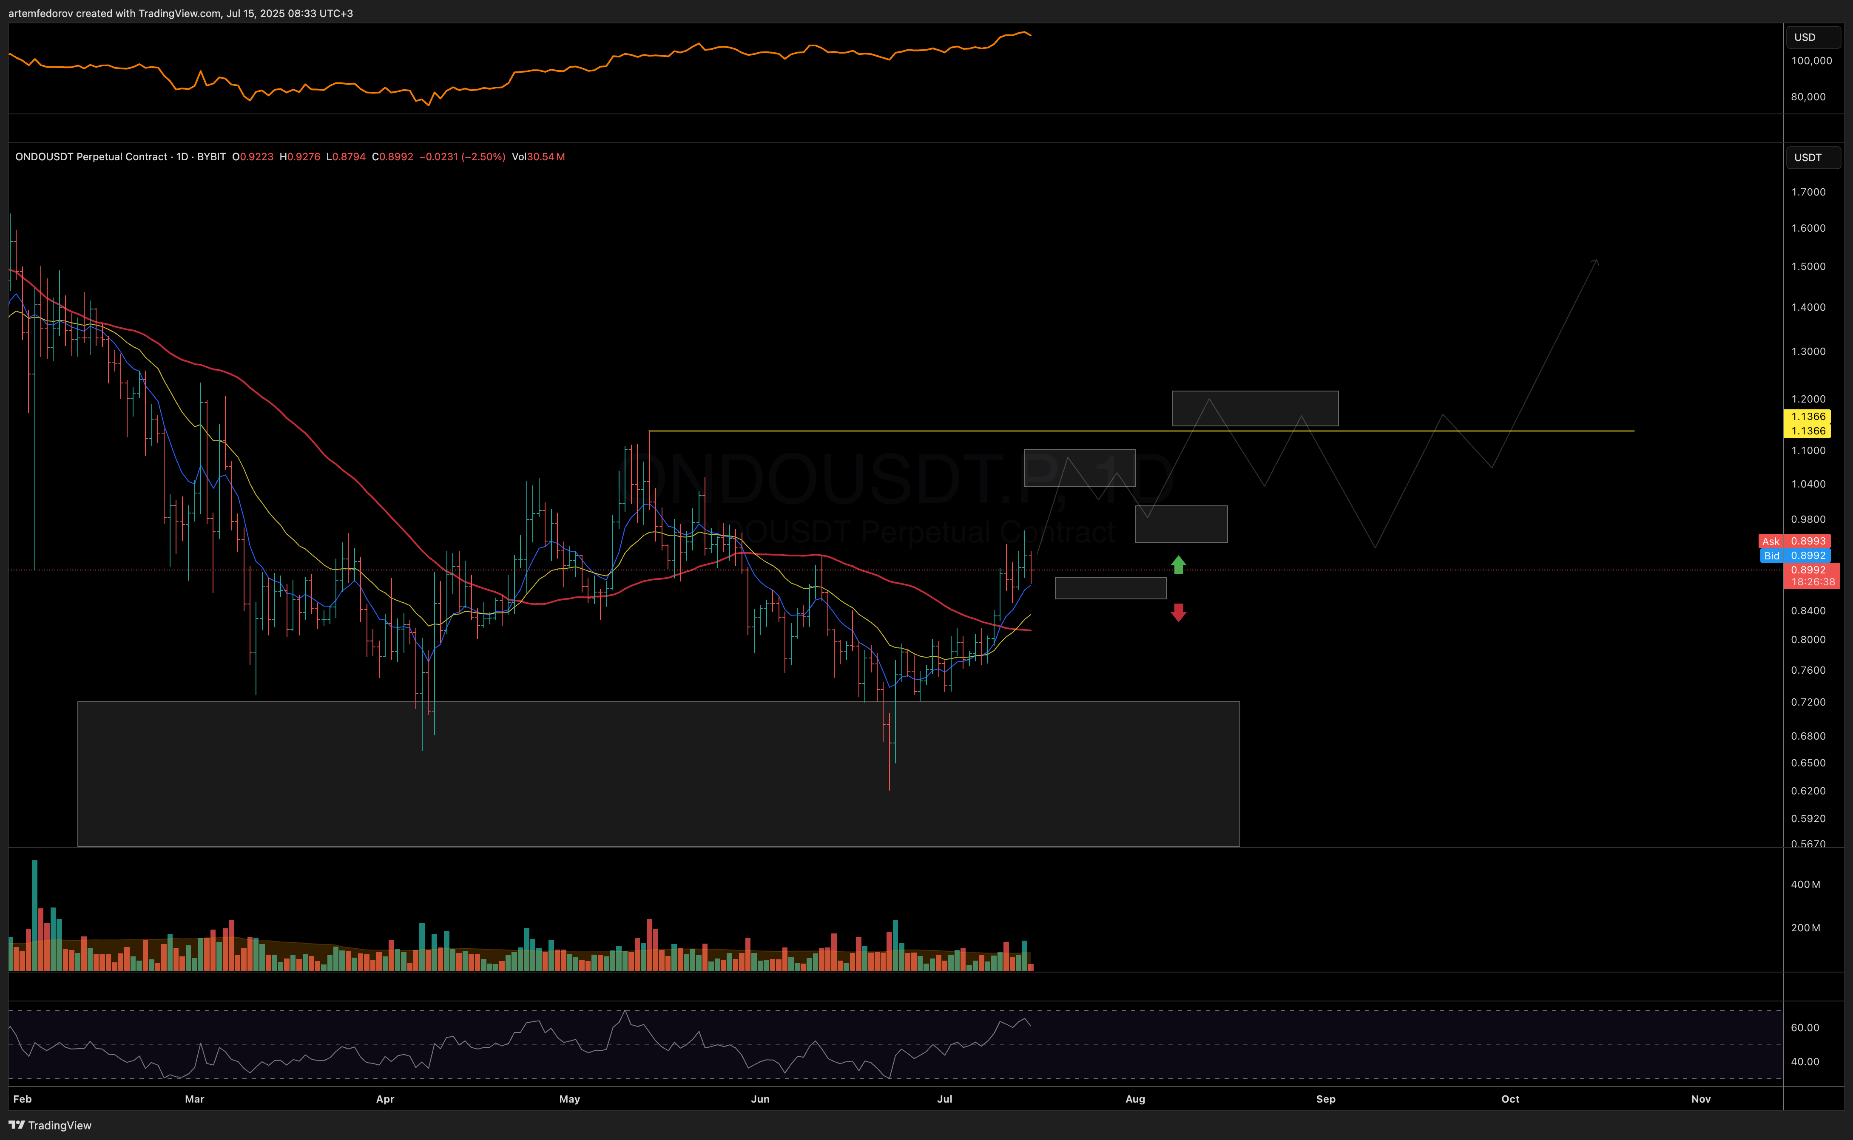Click the 1.1000 price scale label
Image resolution: width=1853 pixels, height=1140 pixels.
[1808, 450]
